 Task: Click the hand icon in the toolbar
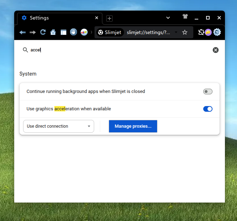(74, 32)
